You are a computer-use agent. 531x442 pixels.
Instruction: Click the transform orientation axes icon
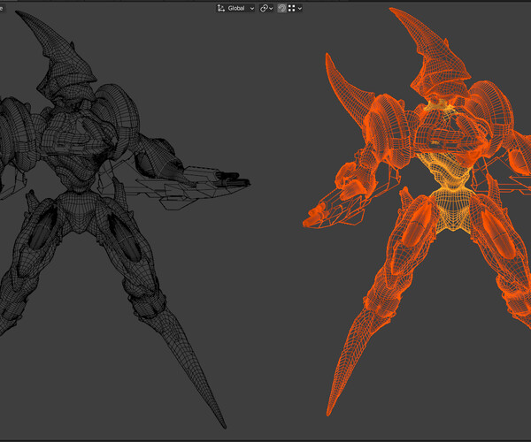[220, 8]
